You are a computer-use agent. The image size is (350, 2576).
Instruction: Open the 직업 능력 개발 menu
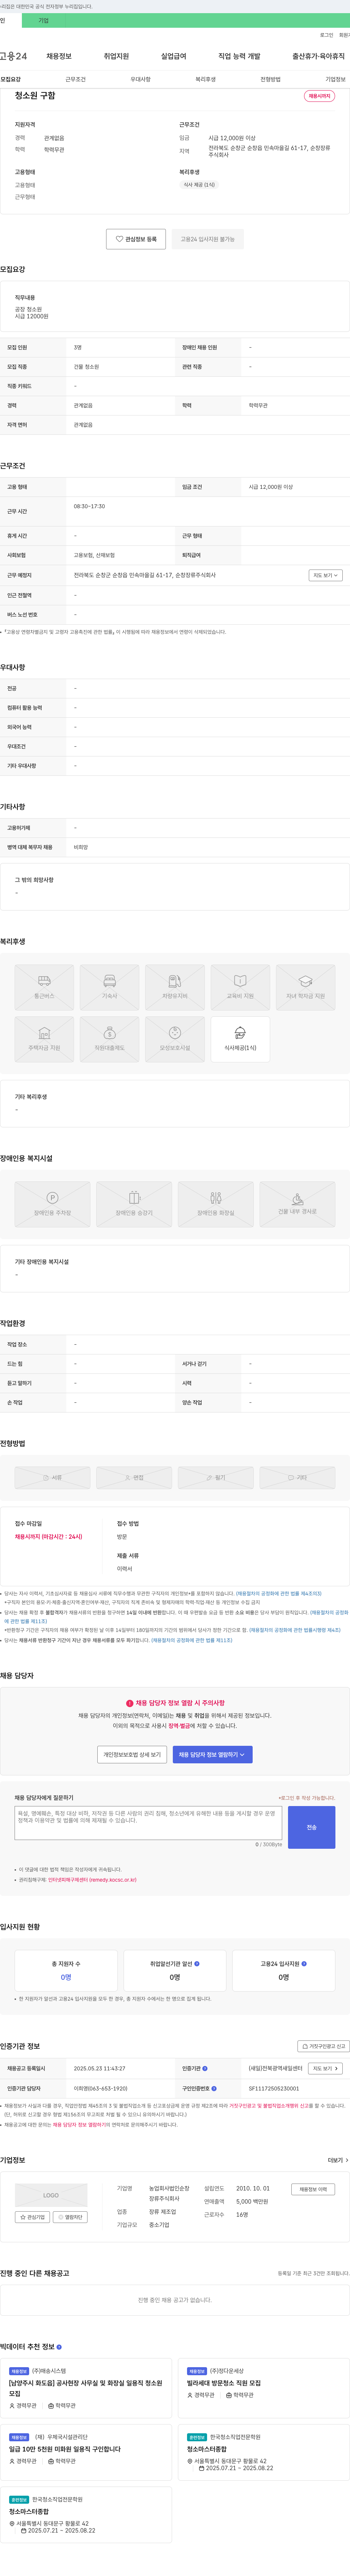pos(239,56)
